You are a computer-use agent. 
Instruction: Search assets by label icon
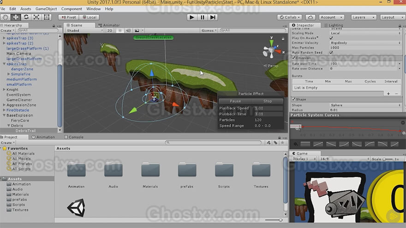point(275,143)
